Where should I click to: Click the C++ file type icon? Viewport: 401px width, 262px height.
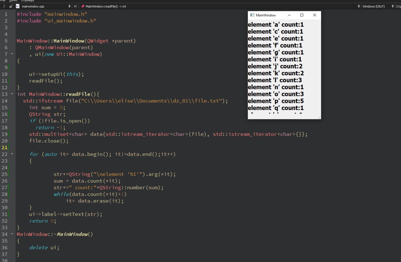click(18, 6)
